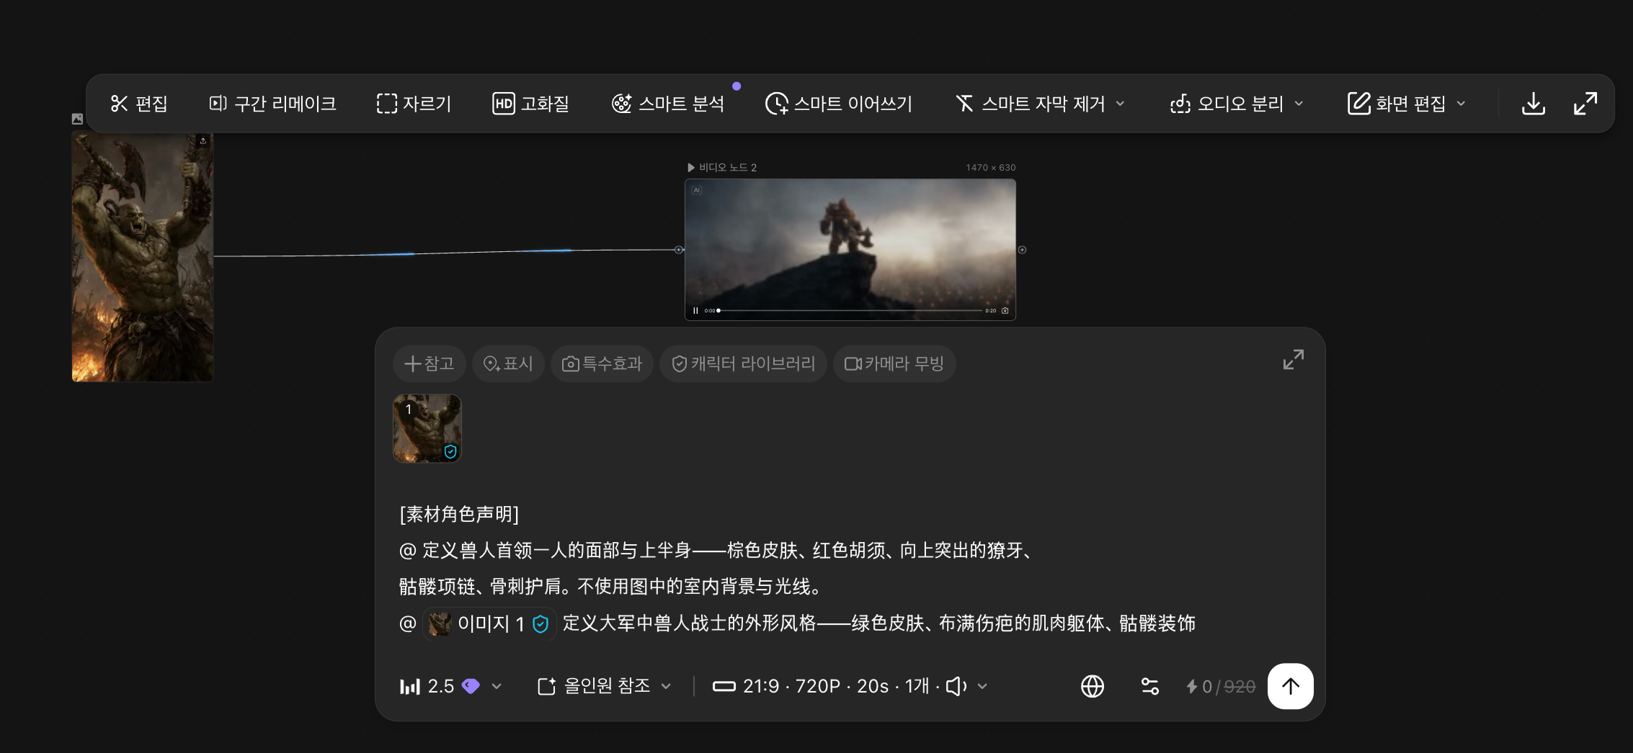This screenshot has height=753, width=1633.
Task: Click 스마트 자막 제거 subtitle removal
Action: 1031,104
